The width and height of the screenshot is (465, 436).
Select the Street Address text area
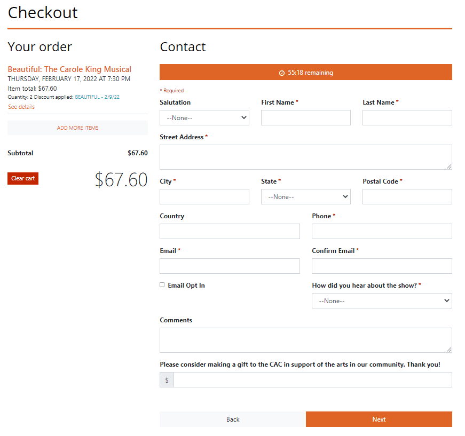coord(306,157)
